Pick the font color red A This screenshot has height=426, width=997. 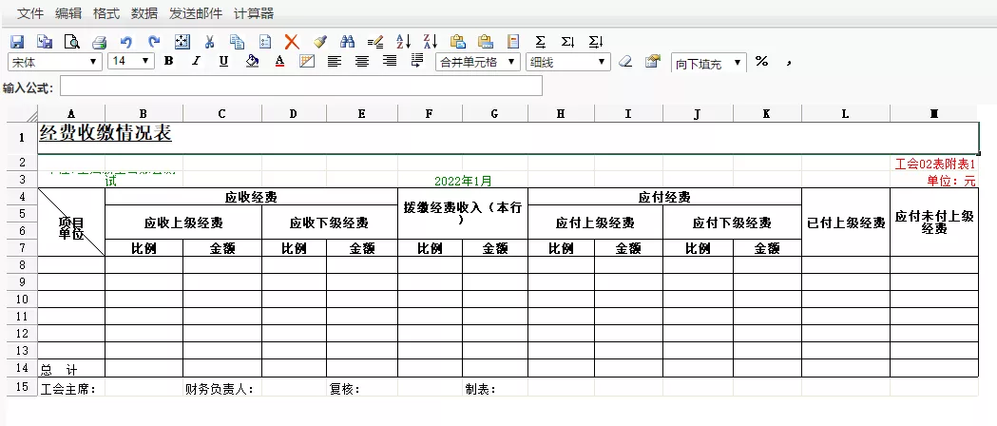tap(279, 62)
